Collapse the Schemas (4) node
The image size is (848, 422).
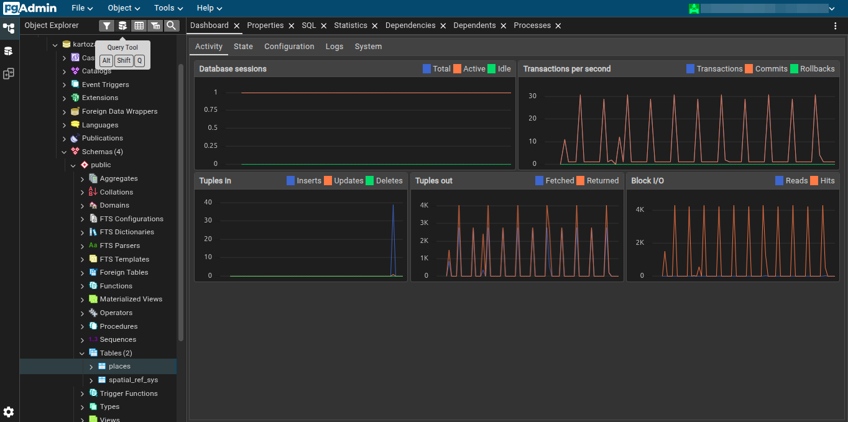(x=64, y=151)
